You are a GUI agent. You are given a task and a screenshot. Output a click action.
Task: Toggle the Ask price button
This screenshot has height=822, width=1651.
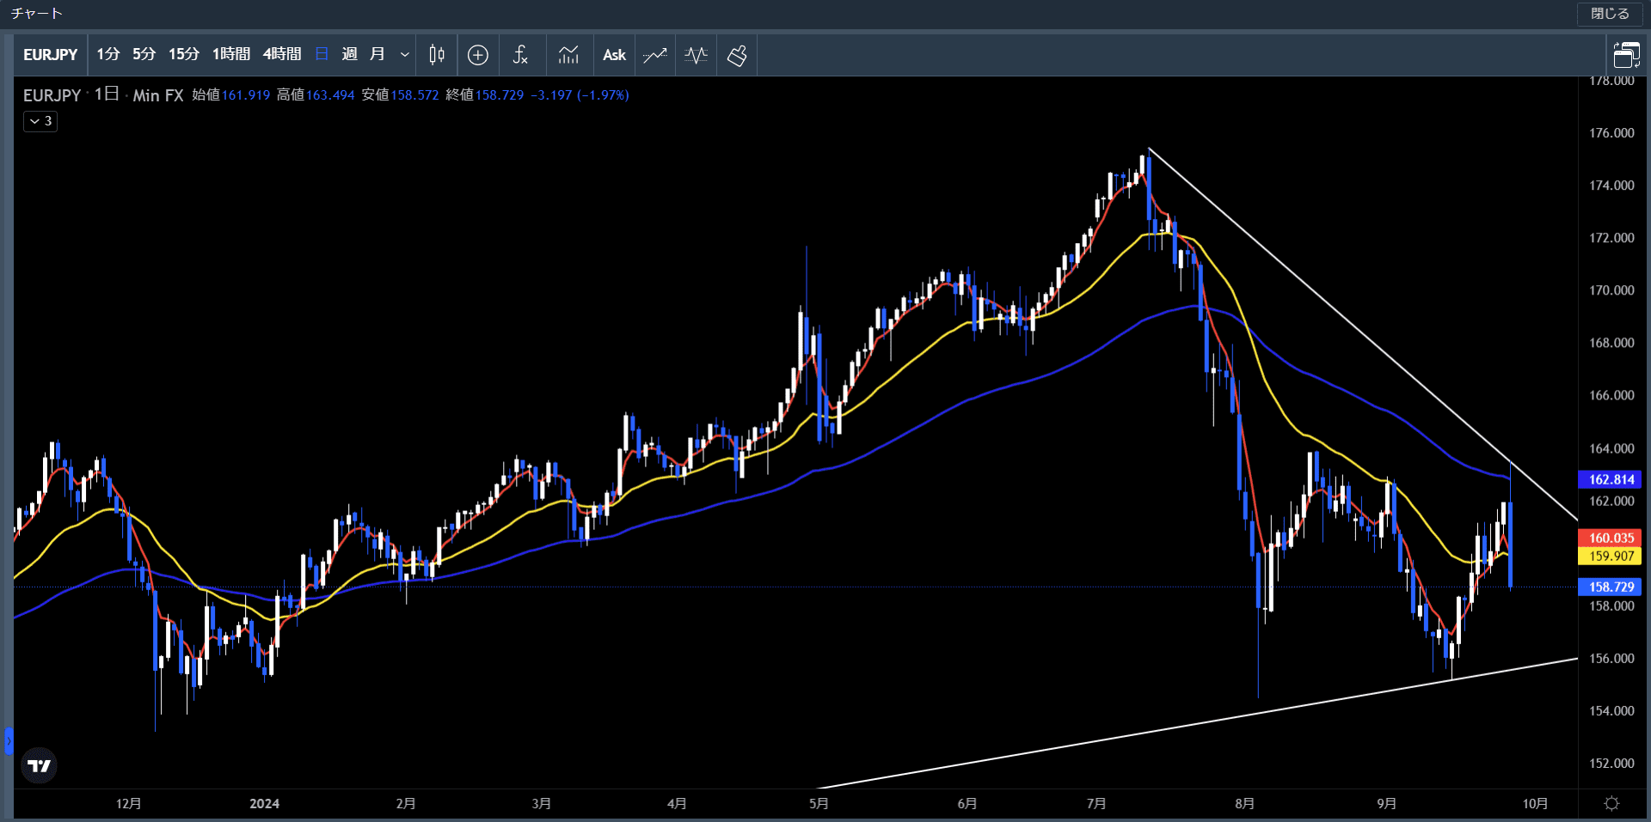614,55
